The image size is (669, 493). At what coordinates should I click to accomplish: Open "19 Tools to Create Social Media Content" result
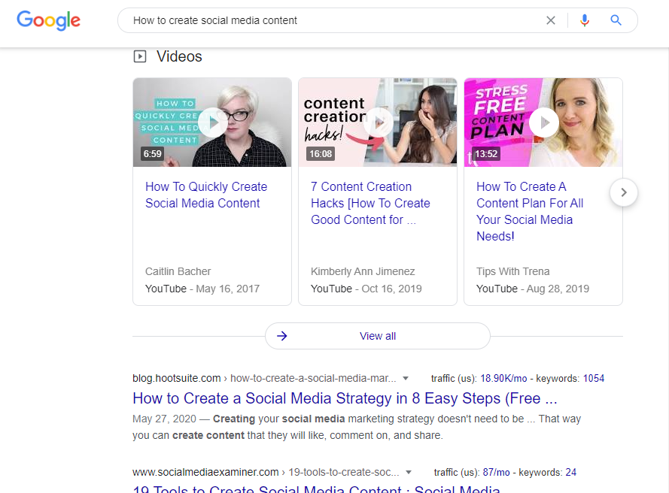point(316,488)
